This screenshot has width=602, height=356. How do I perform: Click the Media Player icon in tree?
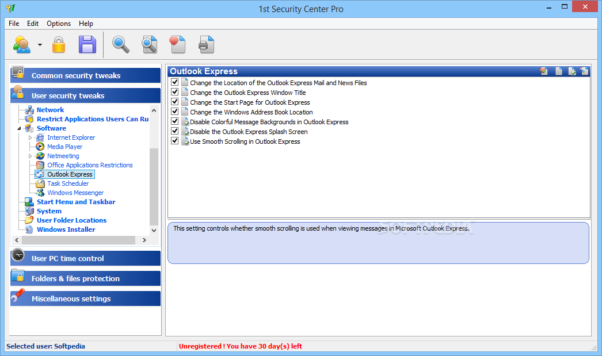40,147
